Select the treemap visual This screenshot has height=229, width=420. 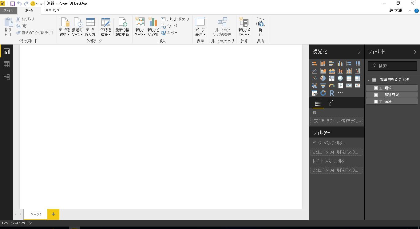(x=332, y=78)
